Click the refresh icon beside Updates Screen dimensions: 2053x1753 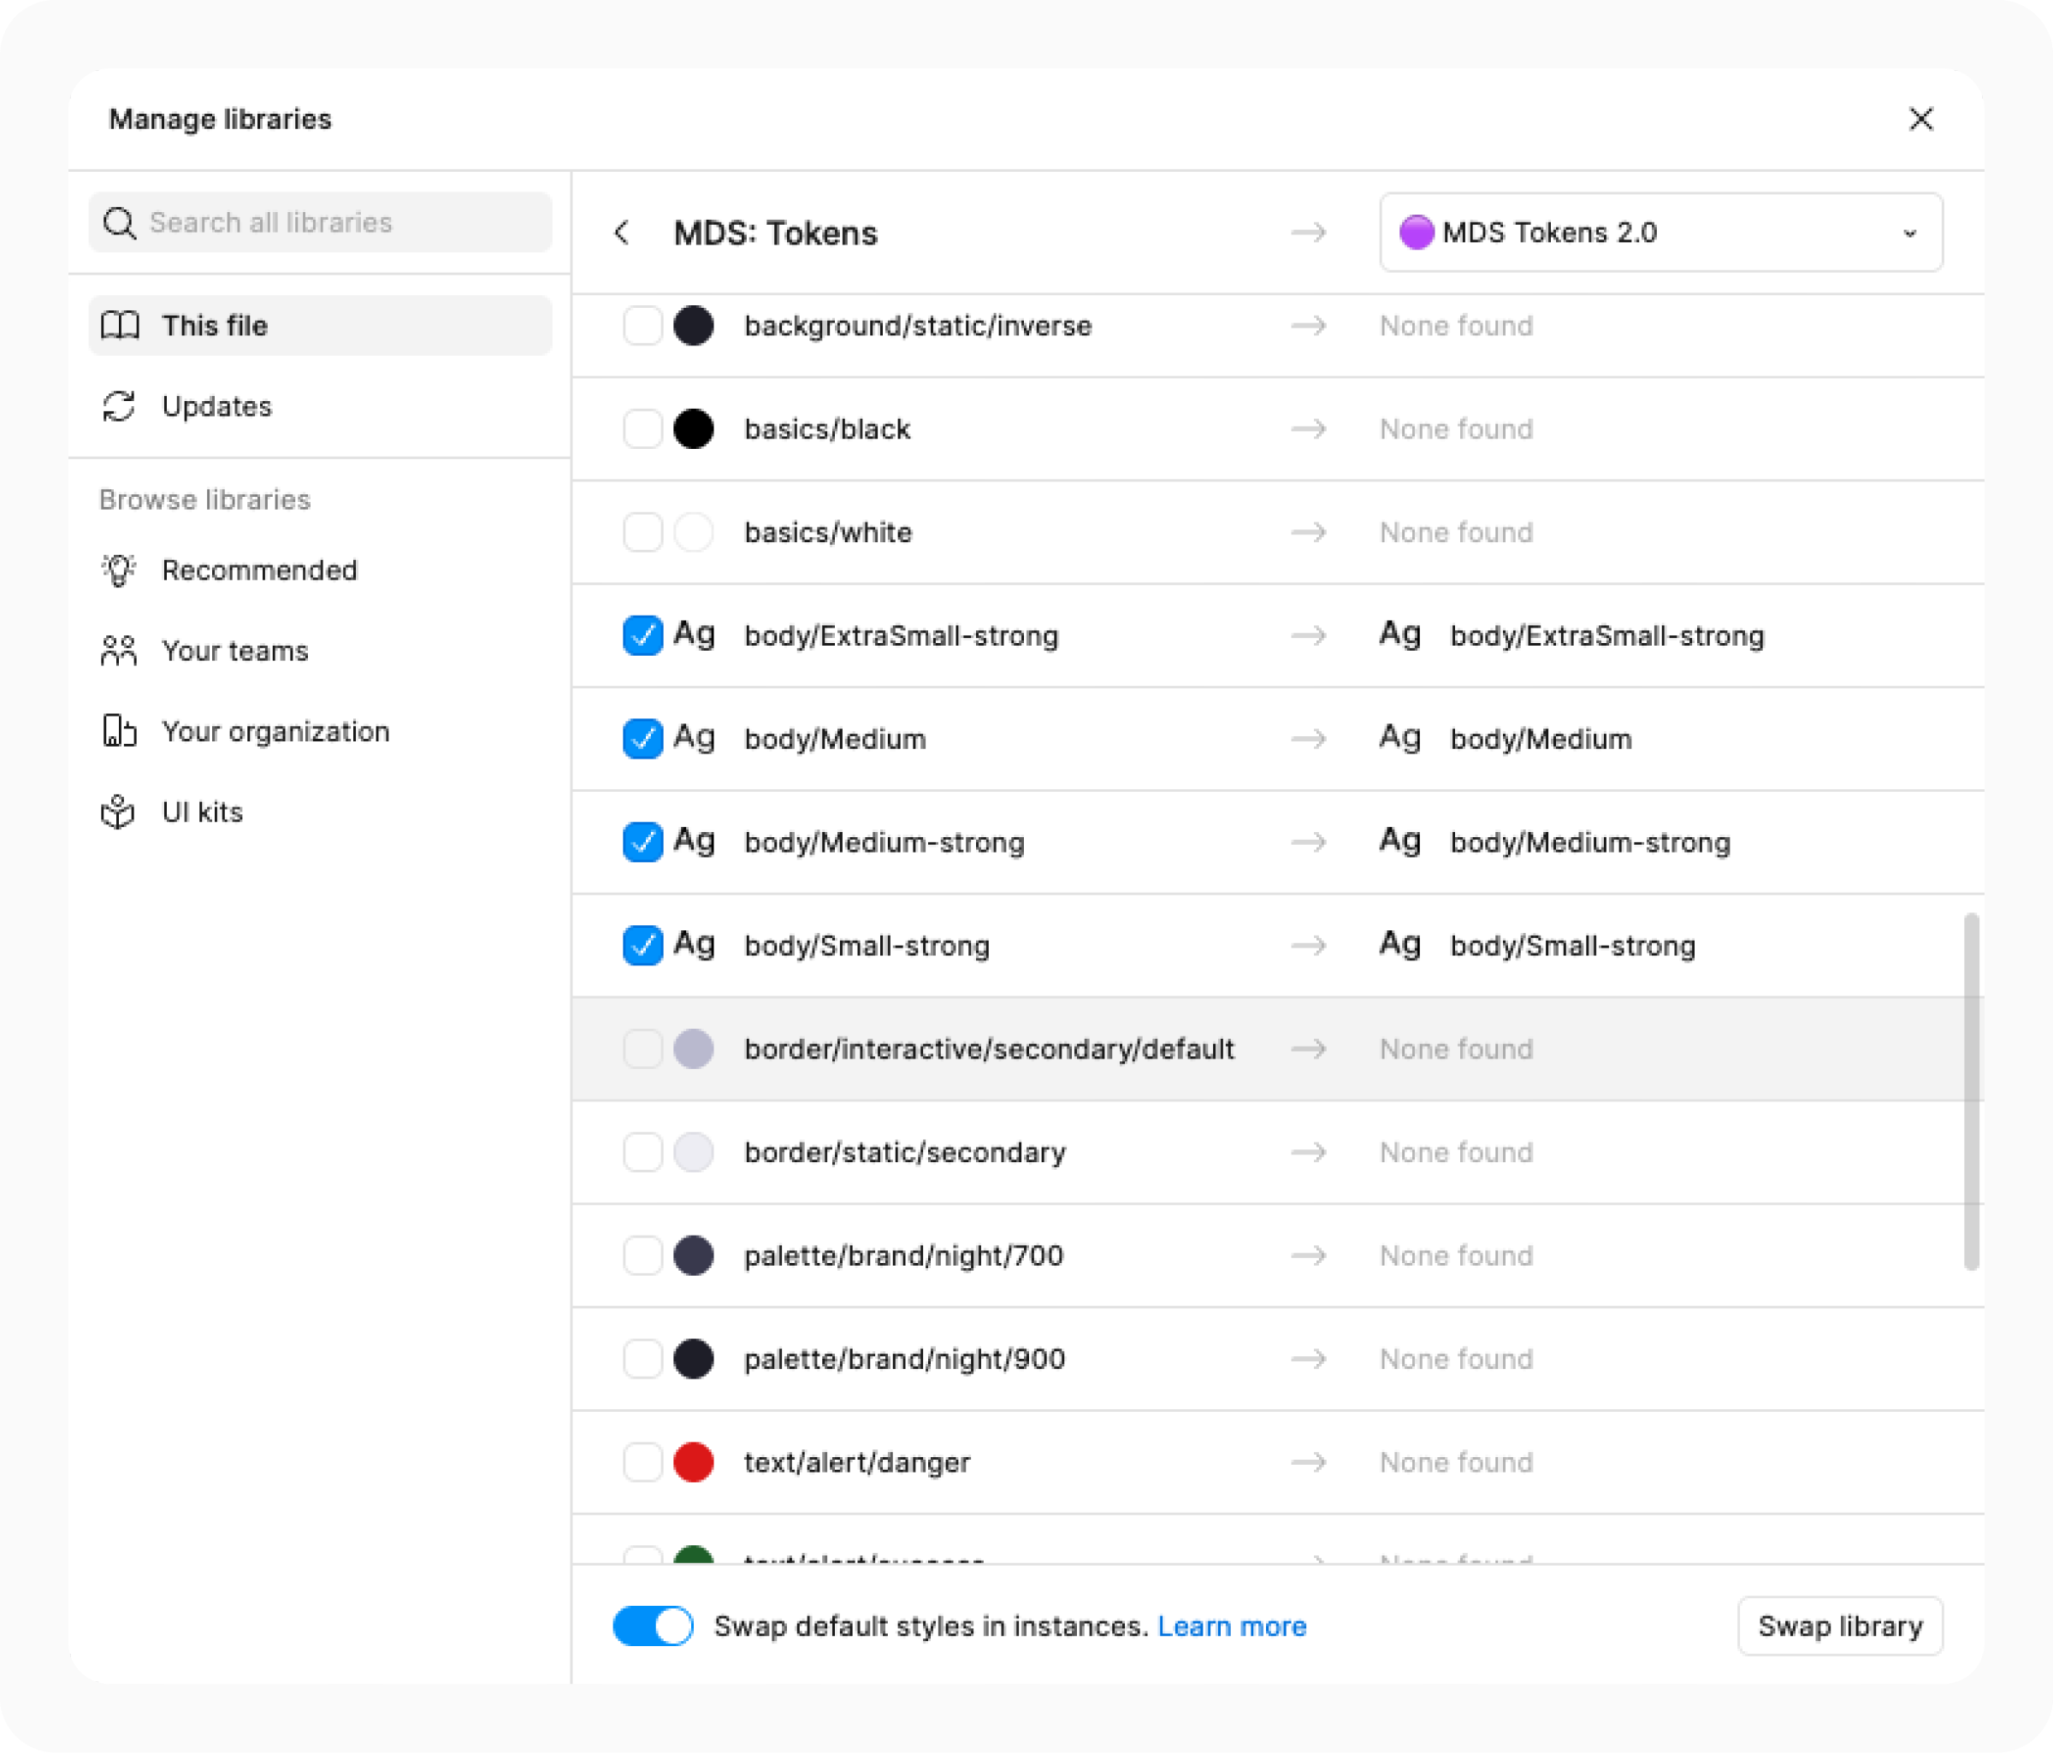pyautogui.click(x=119, y=406)
